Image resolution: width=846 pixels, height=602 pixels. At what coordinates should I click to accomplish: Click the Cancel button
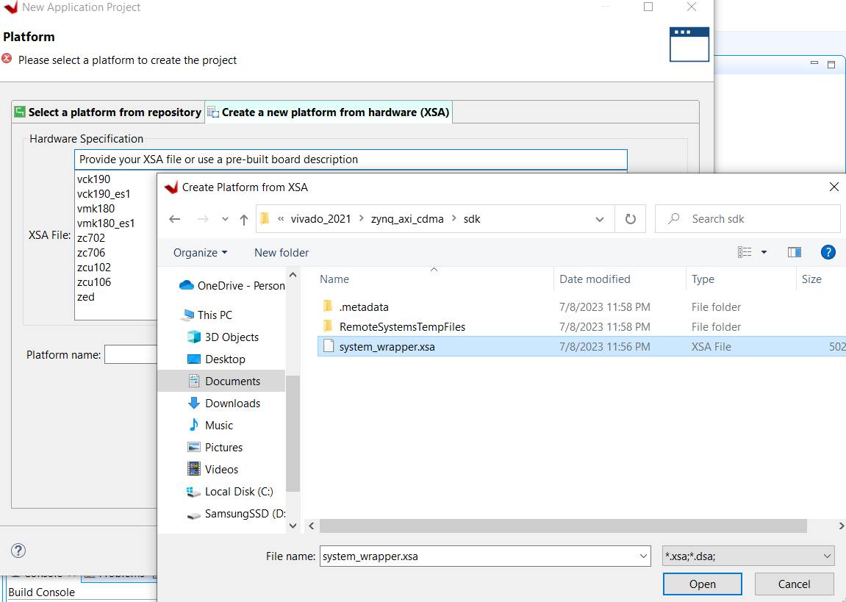point(794,584)
